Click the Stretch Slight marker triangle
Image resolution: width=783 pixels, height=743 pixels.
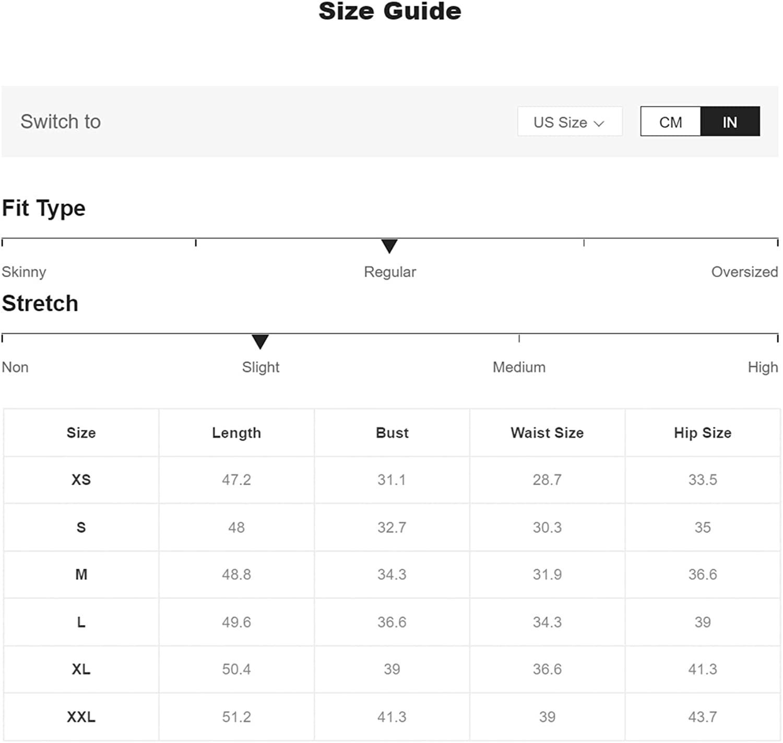point(260,341)
